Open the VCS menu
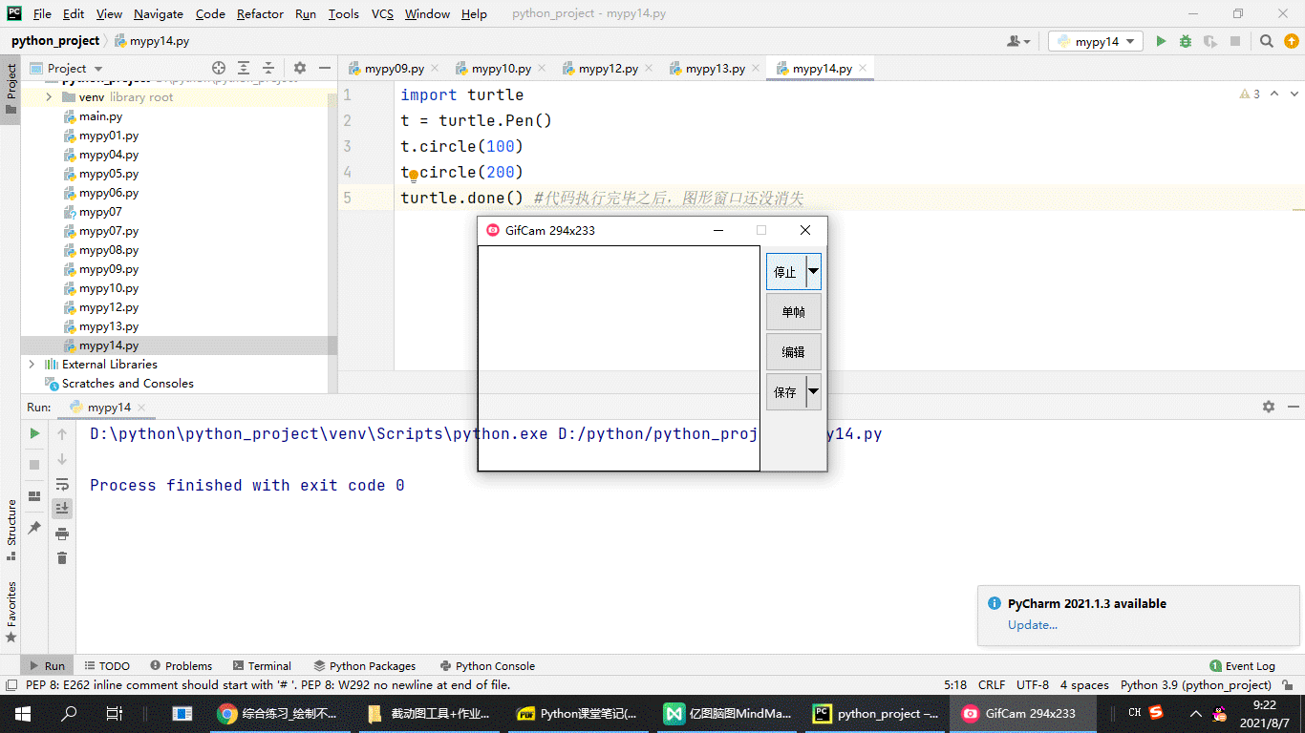 382,13
